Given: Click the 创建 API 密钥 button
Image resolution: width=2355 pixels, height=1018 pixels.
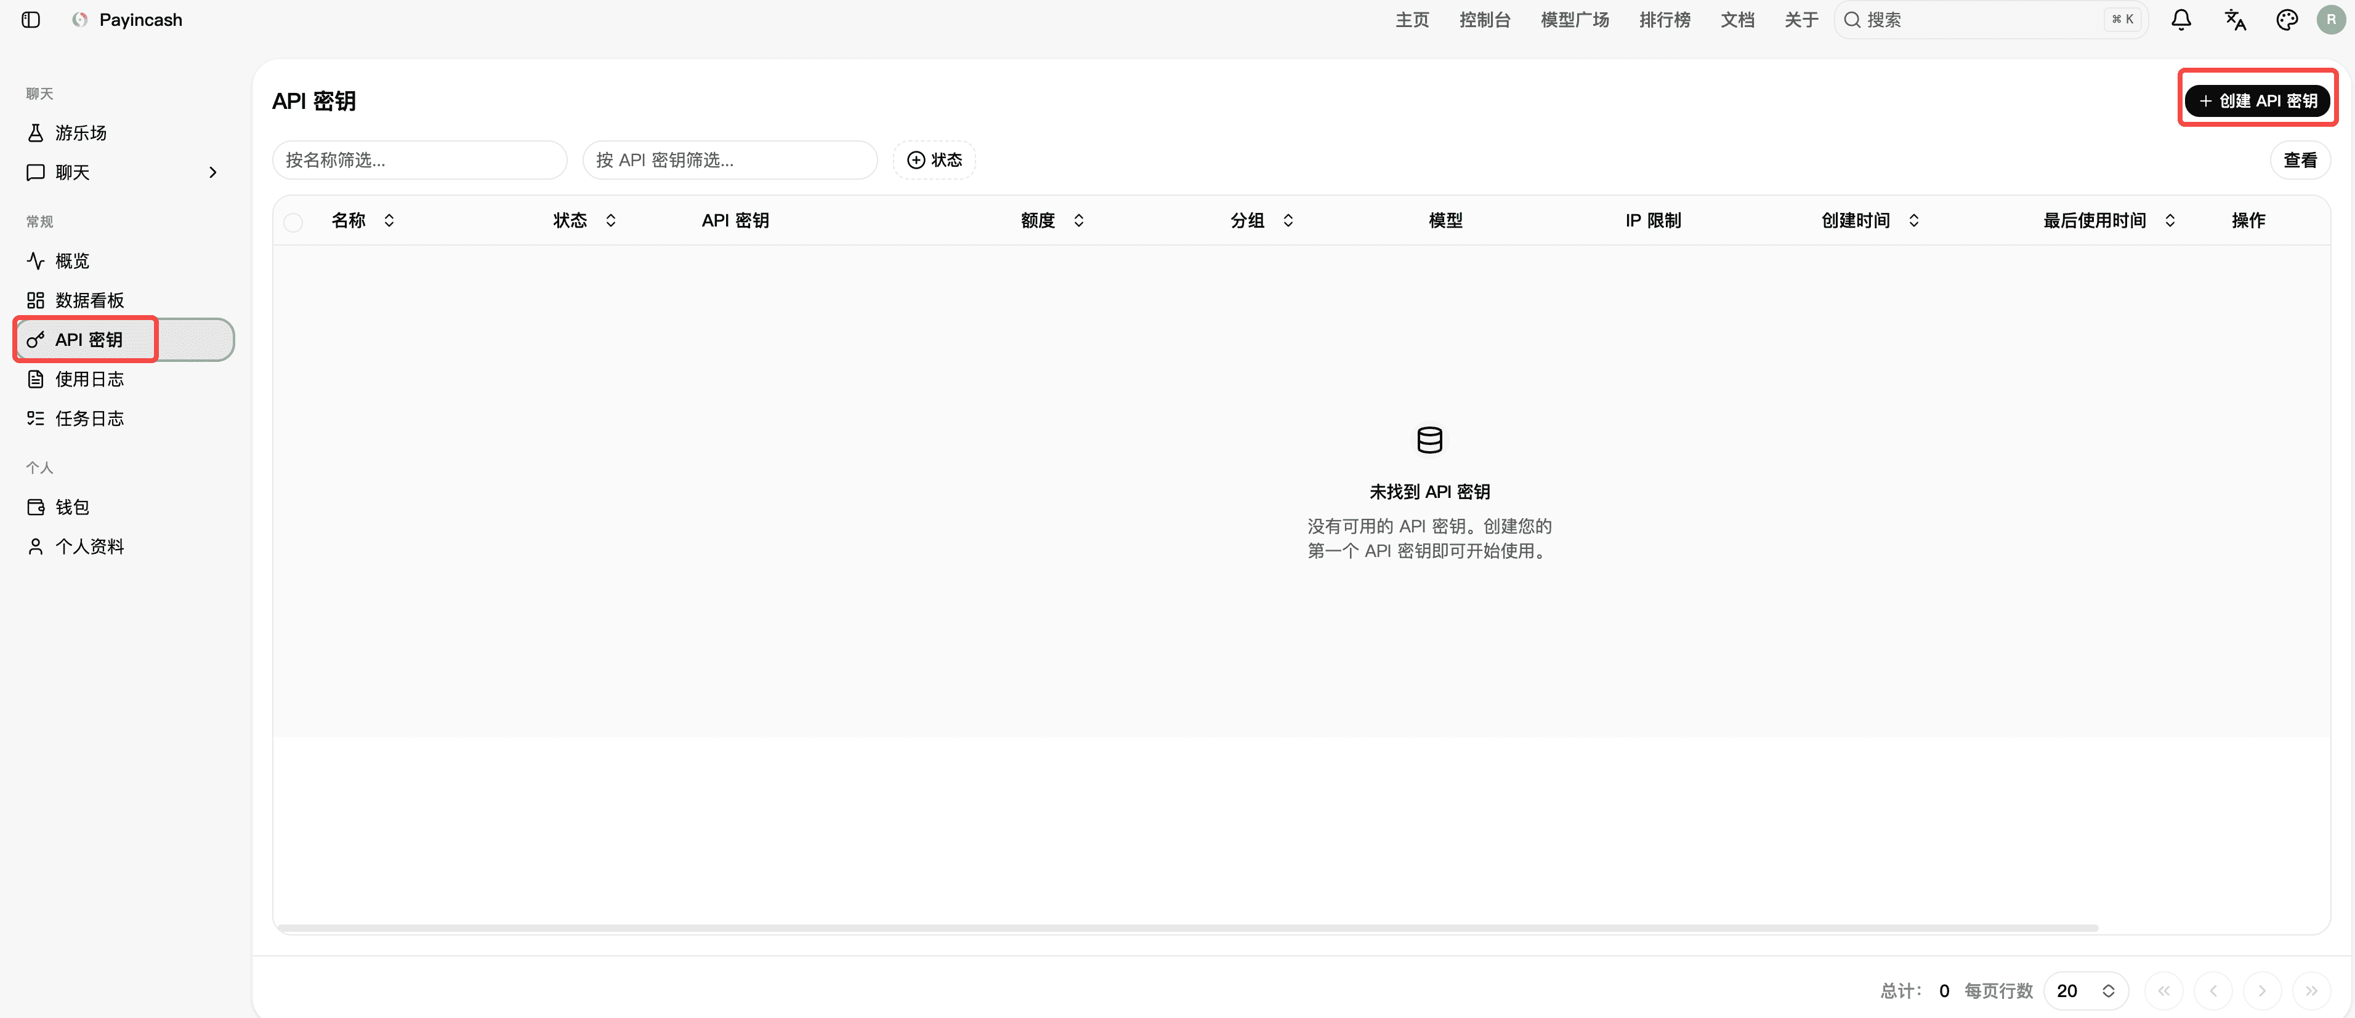Looking at the screenshot, I should (x=2257, y=100).
